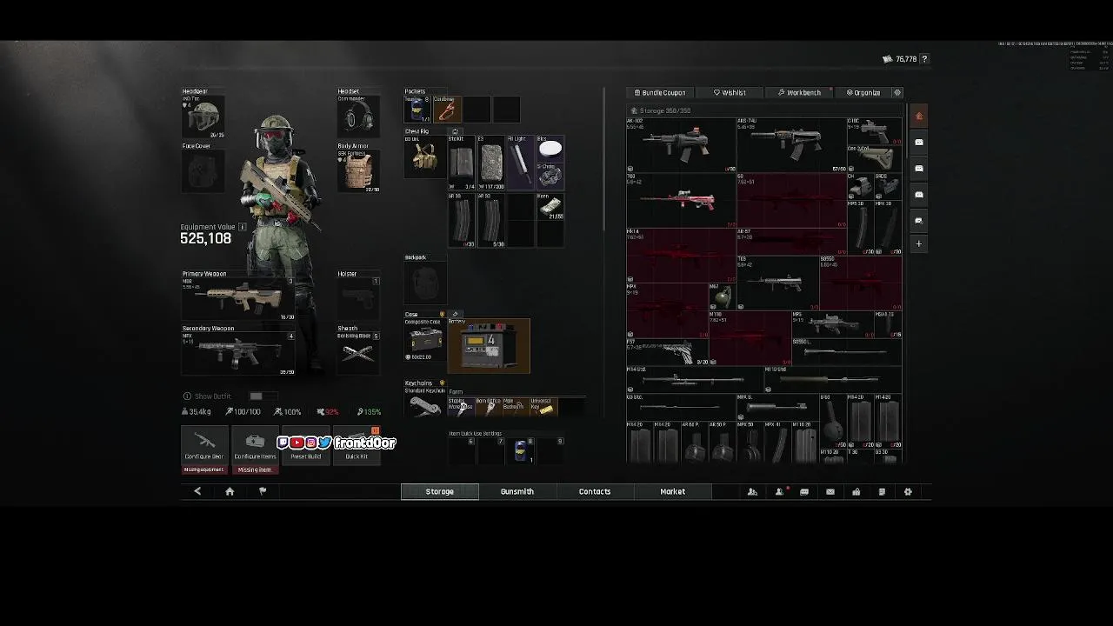
Task: Select the SEK Fortress body armor
Action: click(x=358, y=171)
